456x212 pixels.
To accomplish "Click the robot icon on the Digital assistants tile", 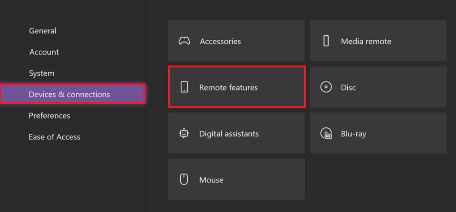I will (184, 133).
